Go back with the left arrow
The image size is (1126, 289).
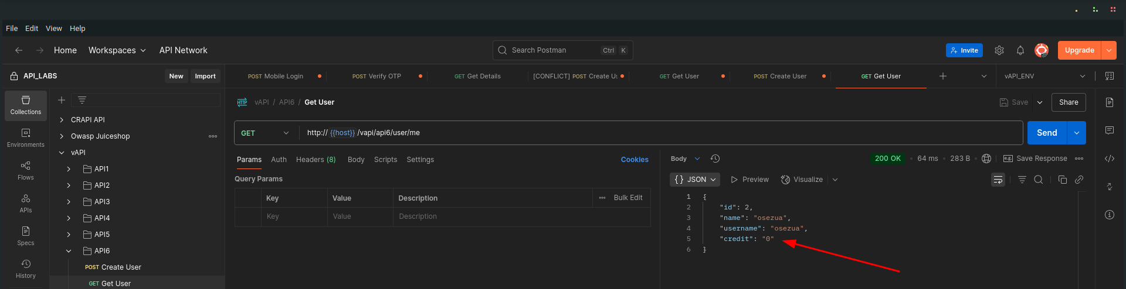(x=19, y=50)
